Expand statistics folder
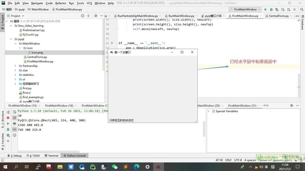 (16, 75)
